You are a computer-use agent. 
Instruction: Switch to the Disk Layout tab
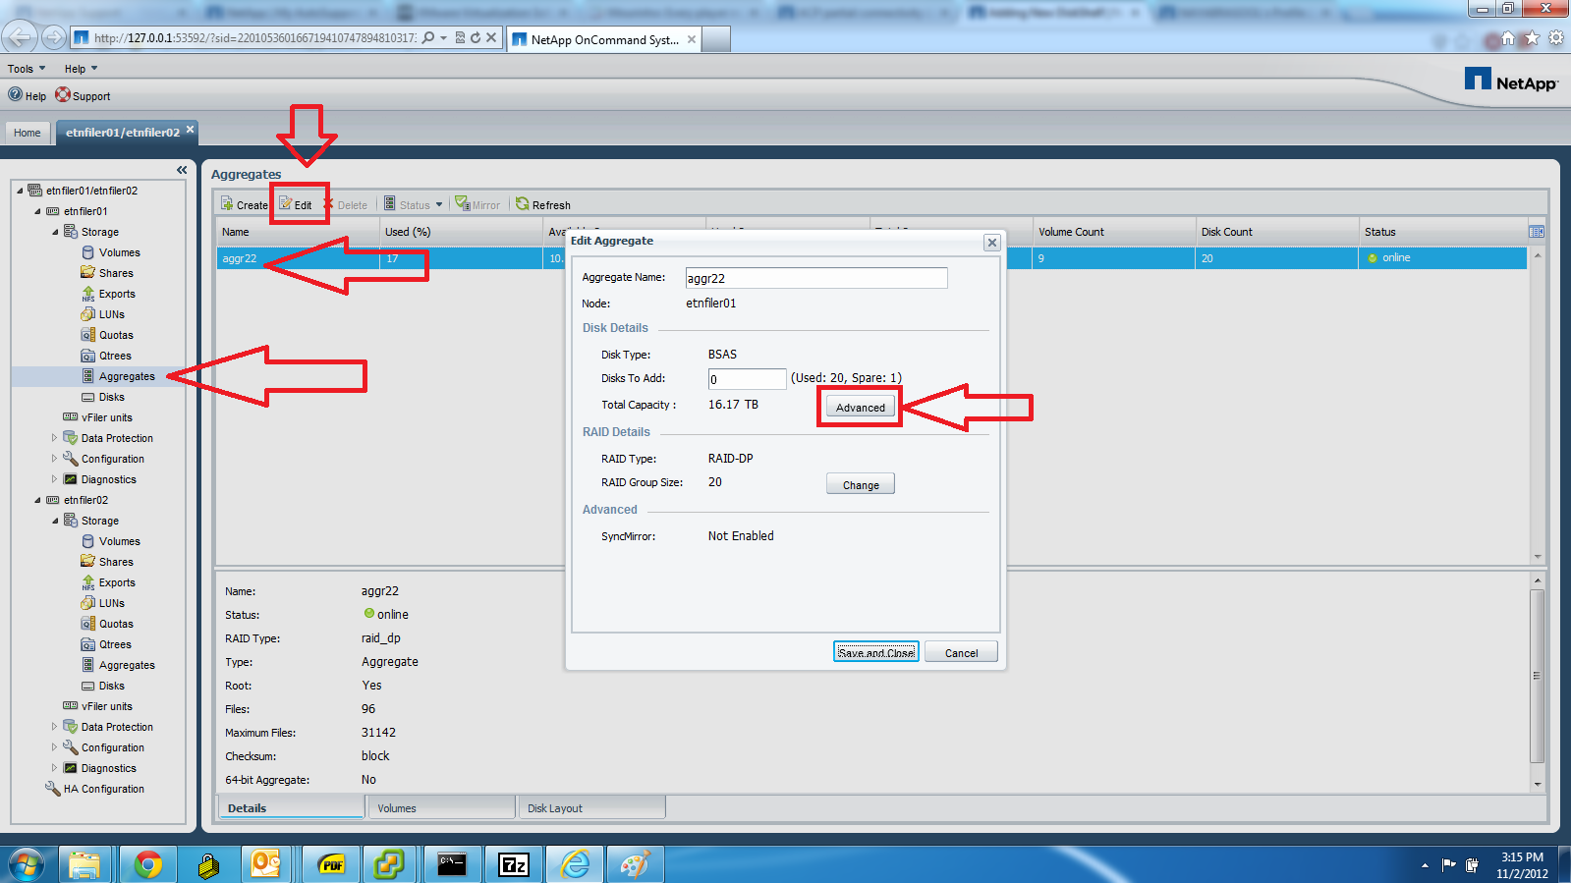click(591, 807)
